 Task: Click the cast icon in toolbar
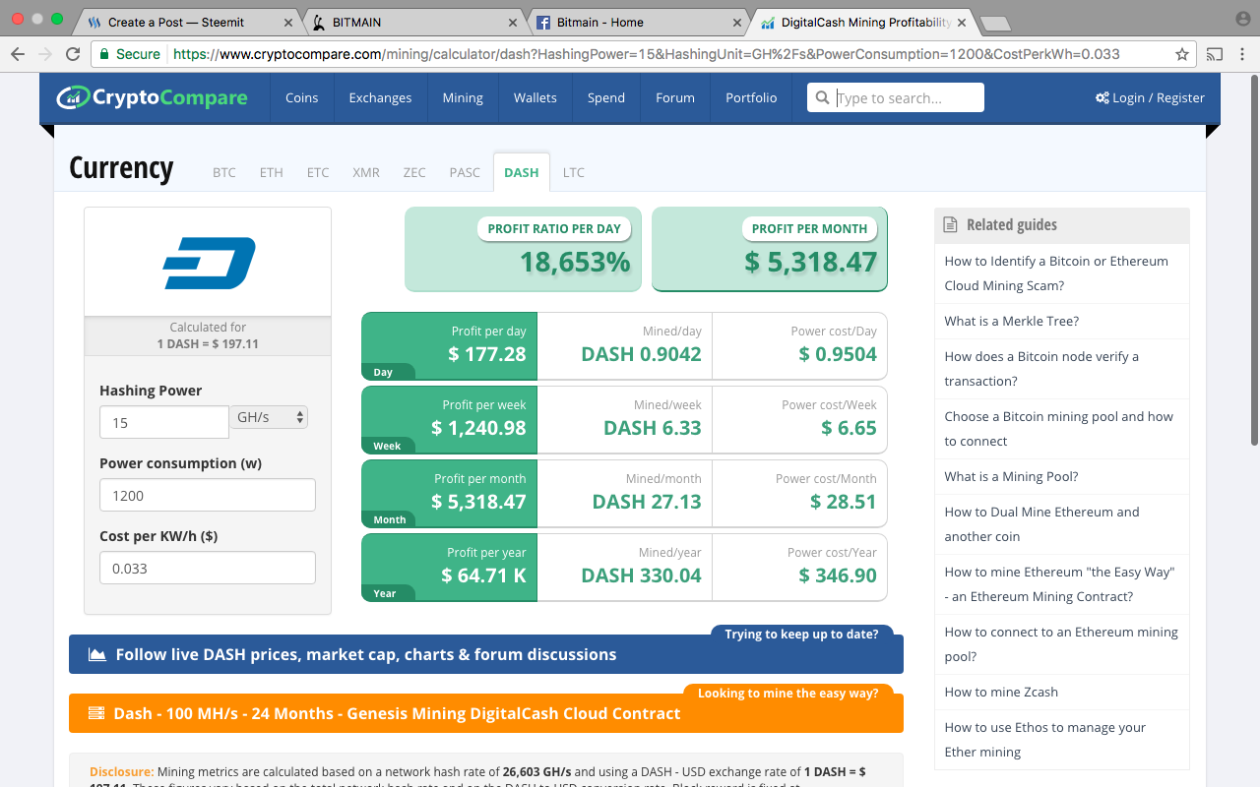pos(1215,54)
